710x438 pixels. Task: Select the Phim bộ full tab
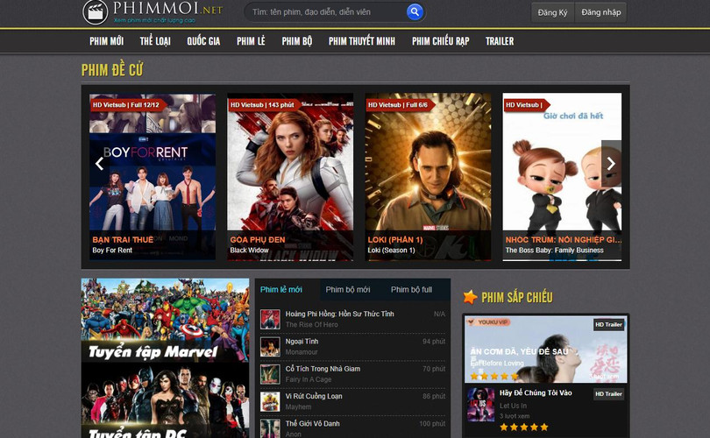(411, 290)
